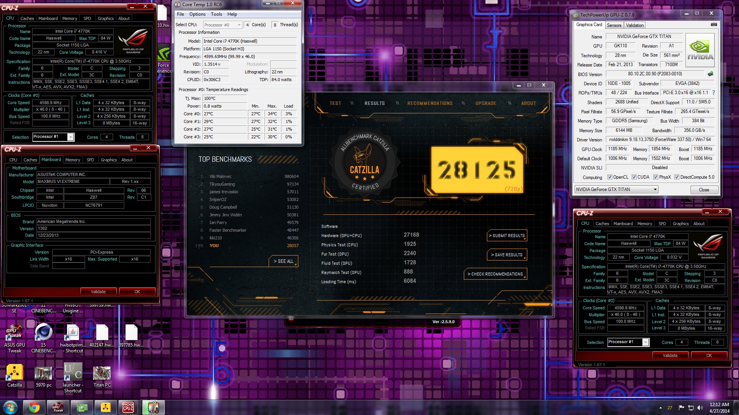Select the launcher Shortcut desktop icon
This screenshot has width=739, height=415.
click(73, 378)
